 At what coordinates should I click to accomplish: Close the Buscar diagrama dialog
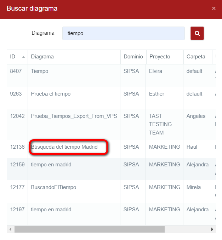pos(214,8)
